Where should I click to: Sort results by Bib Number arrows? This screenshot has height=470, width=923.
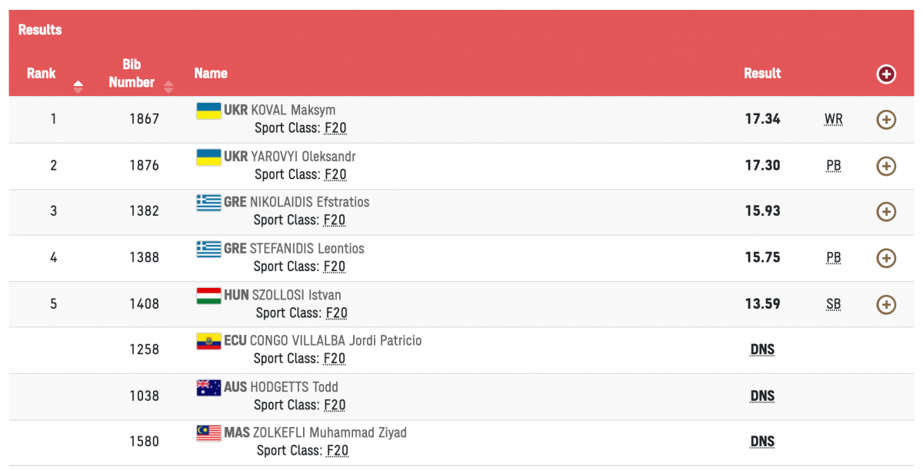pyautogui.click(x=168, y=87)
